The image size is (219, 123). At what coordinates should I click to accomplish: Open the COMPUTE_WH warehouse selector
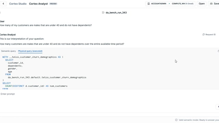coord(182,4)
